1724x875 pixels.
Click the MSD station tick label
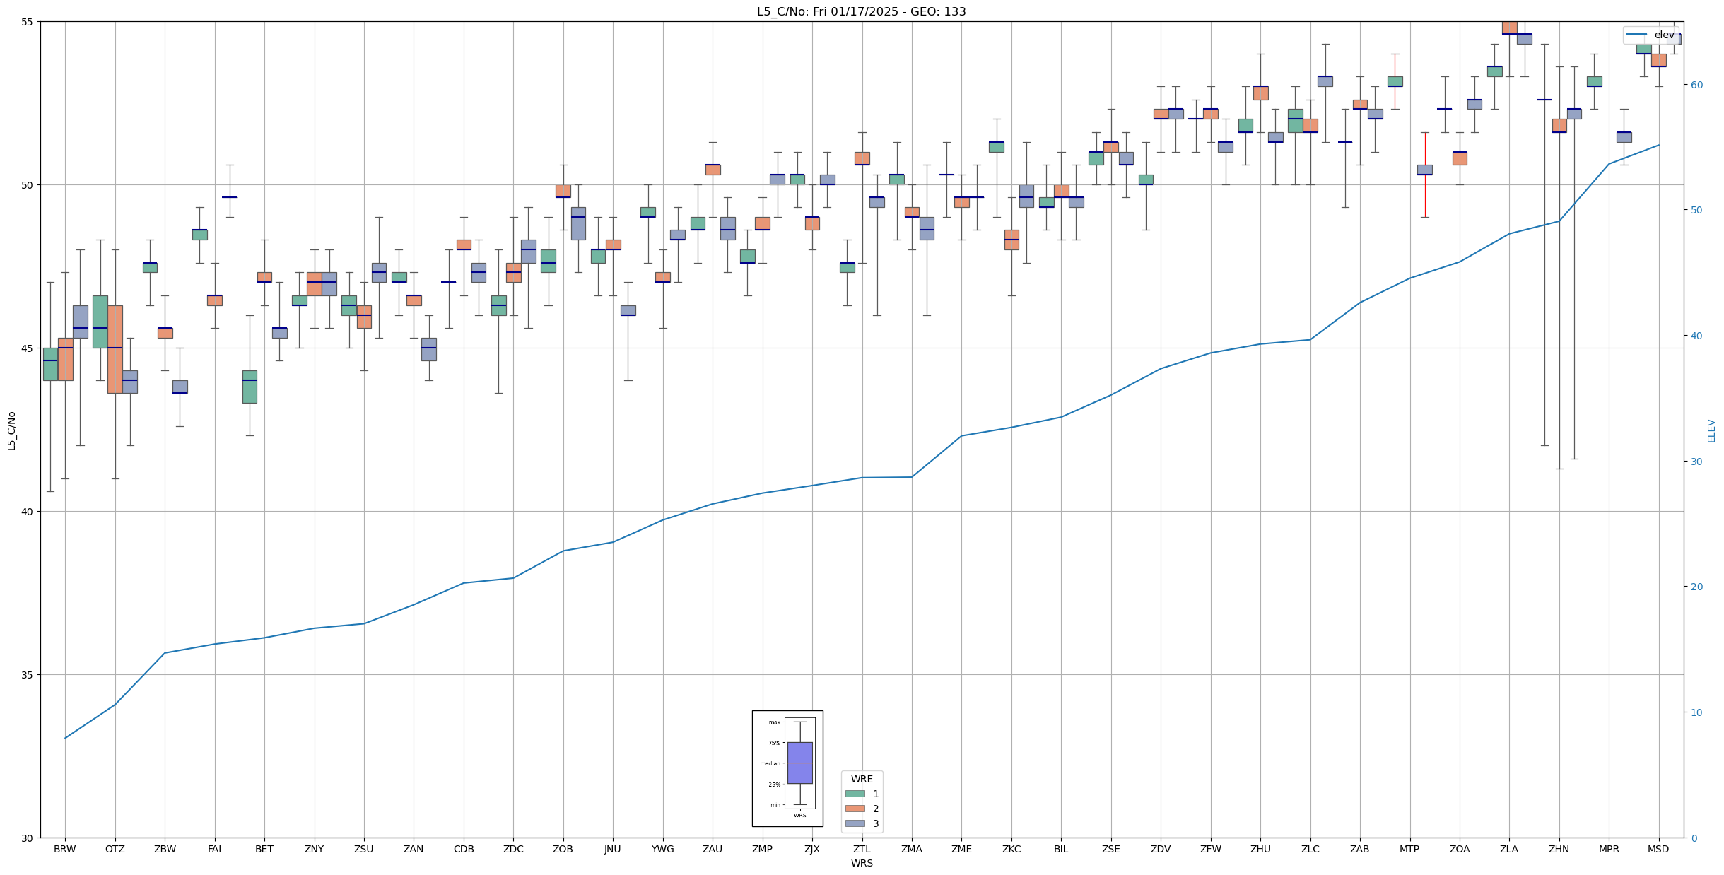(1658, 849)
